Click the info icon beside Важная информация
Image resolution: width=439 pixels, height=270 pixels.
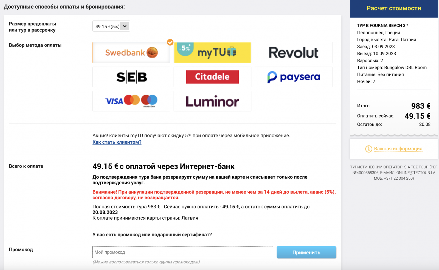click(368, 149)
